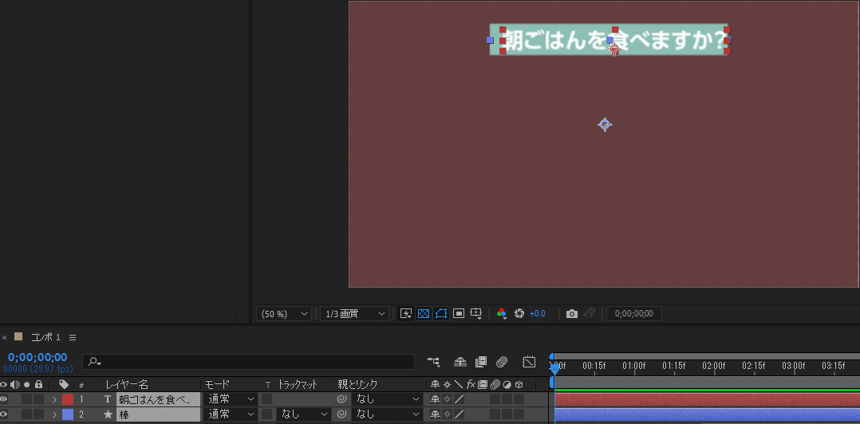
Task: Toggle layer 1 preserve transparency checkbox
Action: 266,399
